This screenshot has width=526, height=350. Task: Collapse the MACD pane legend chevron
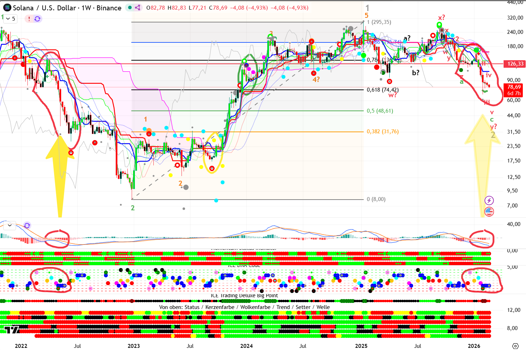[10, 225]
